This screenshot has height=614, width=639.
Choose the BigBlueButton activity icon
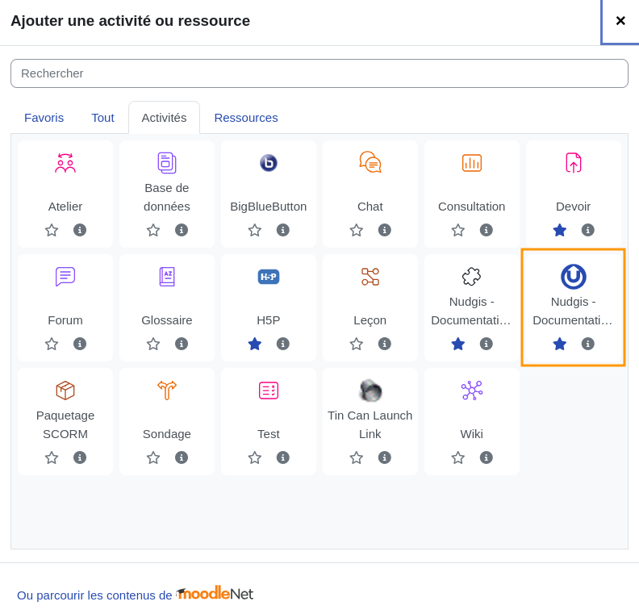pyautogui.click(x=269, y=163)
